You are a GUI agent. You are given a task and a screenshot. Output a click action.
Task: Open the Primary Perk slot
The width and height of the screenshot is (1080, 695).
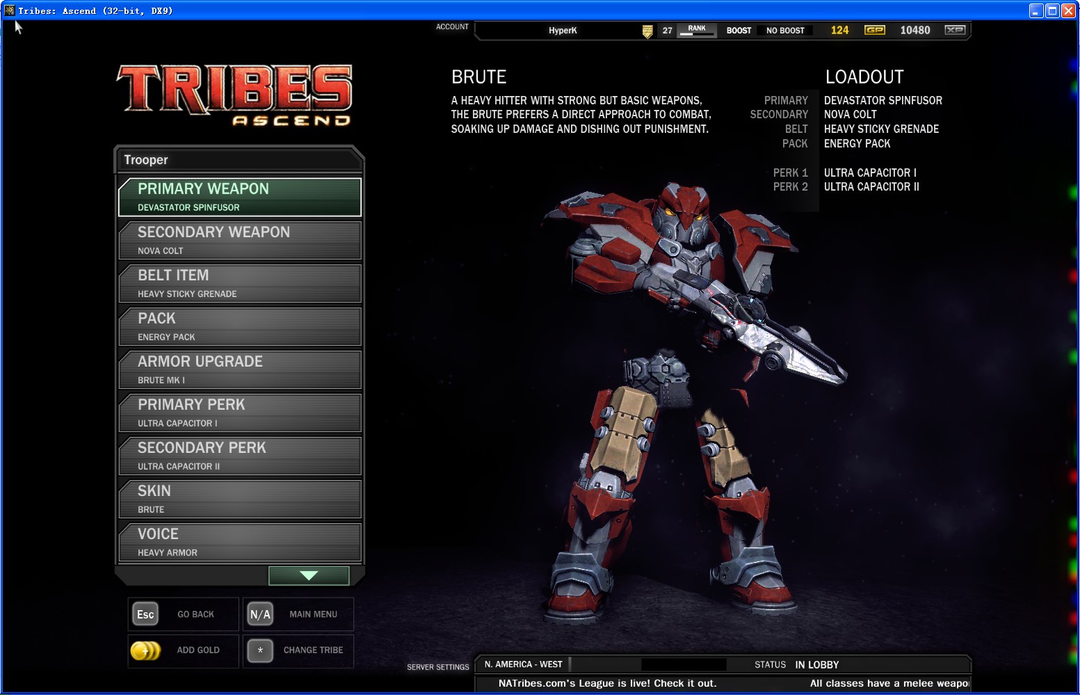click(x=240, y=413)
